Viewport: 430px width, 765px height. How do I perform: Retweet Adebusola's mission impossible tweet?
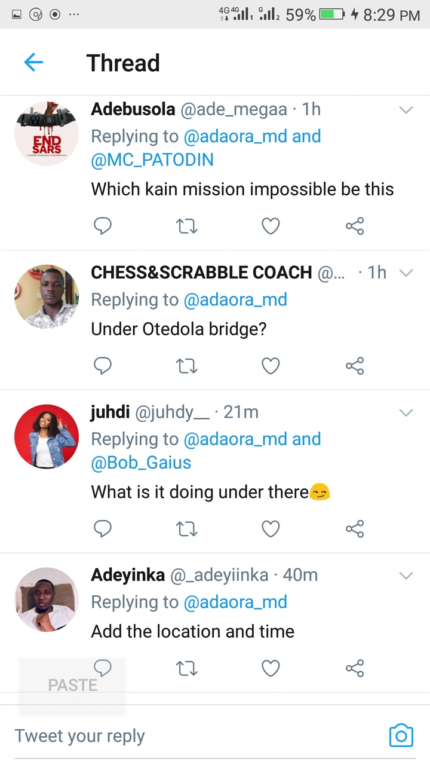(187, 226)
